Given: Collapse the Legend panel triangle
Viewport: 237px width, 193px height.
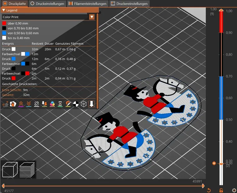Looking at the screenshot, I should point(4,10).
